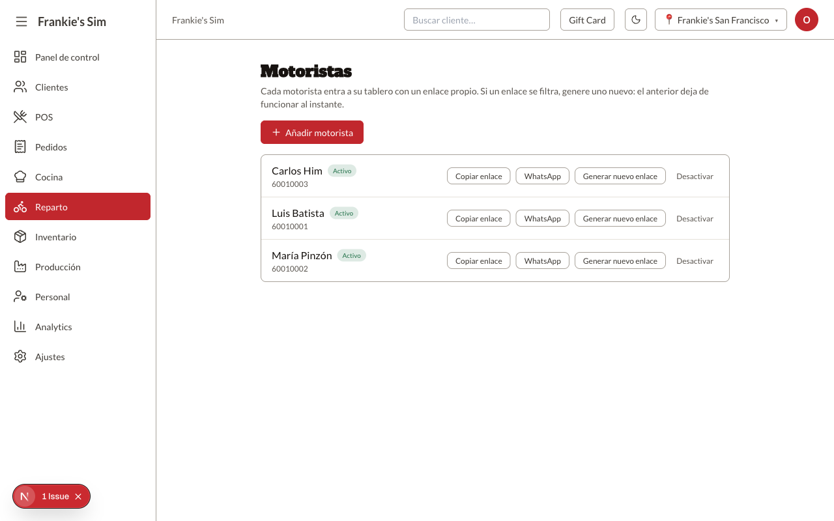Send WhatsApp for Luis Batista

coord(543,218)
